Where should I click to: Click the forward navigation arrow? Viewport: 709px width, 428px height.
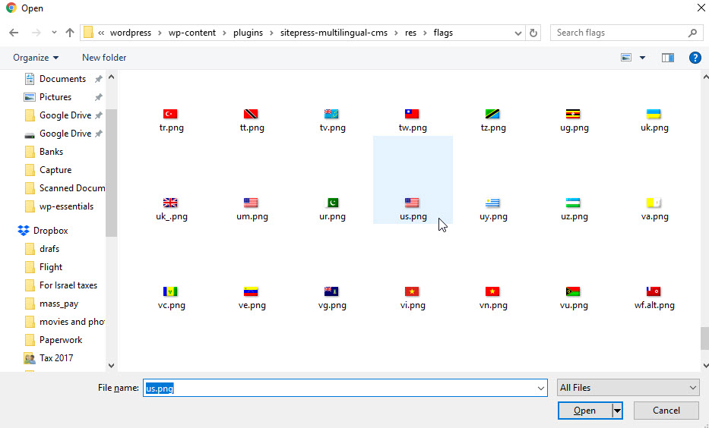tap(36, 33)
